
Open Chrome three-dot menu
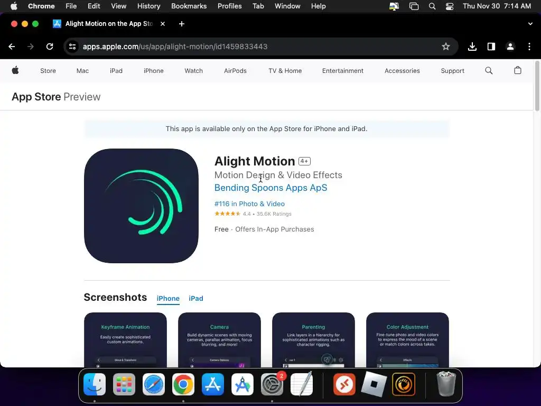pyautogui.click(x=529, y=47)
